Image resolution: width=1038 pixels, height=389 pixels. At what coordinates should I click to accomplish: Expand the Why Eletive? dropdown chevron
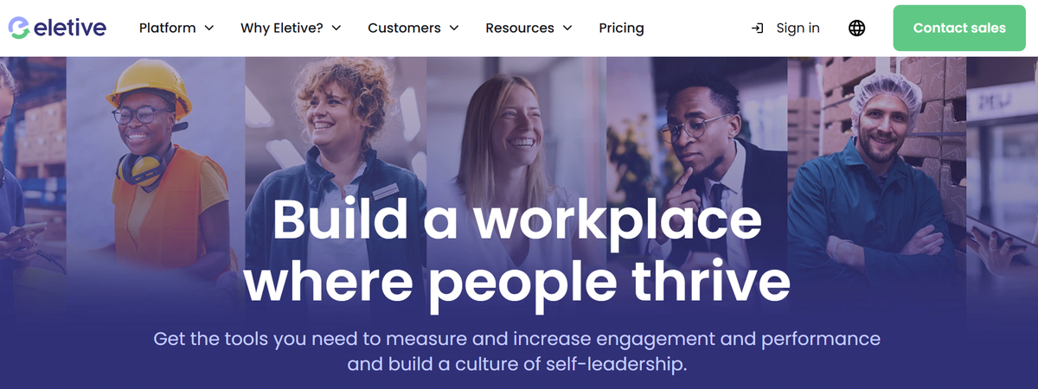coord(336,28)
